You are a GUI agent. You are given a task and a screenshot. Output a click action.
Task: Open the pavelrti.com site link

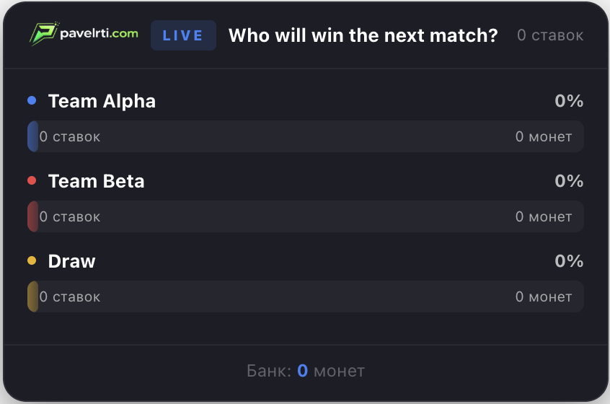point(100,33)
